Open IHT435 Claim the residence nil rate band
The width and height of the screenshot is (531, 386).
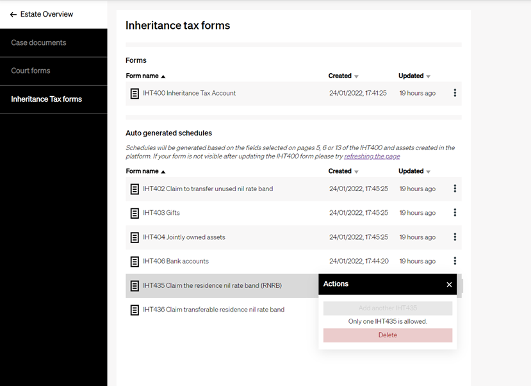[x=212, y=285]
